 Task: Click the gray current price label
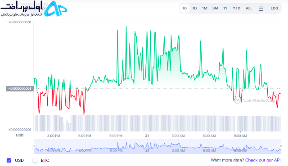pyautogui.click(x=20, y=88)
